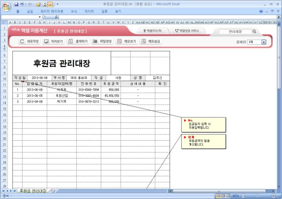Zoom in with the plus button

pyautogui.click(x=274, y=196)
